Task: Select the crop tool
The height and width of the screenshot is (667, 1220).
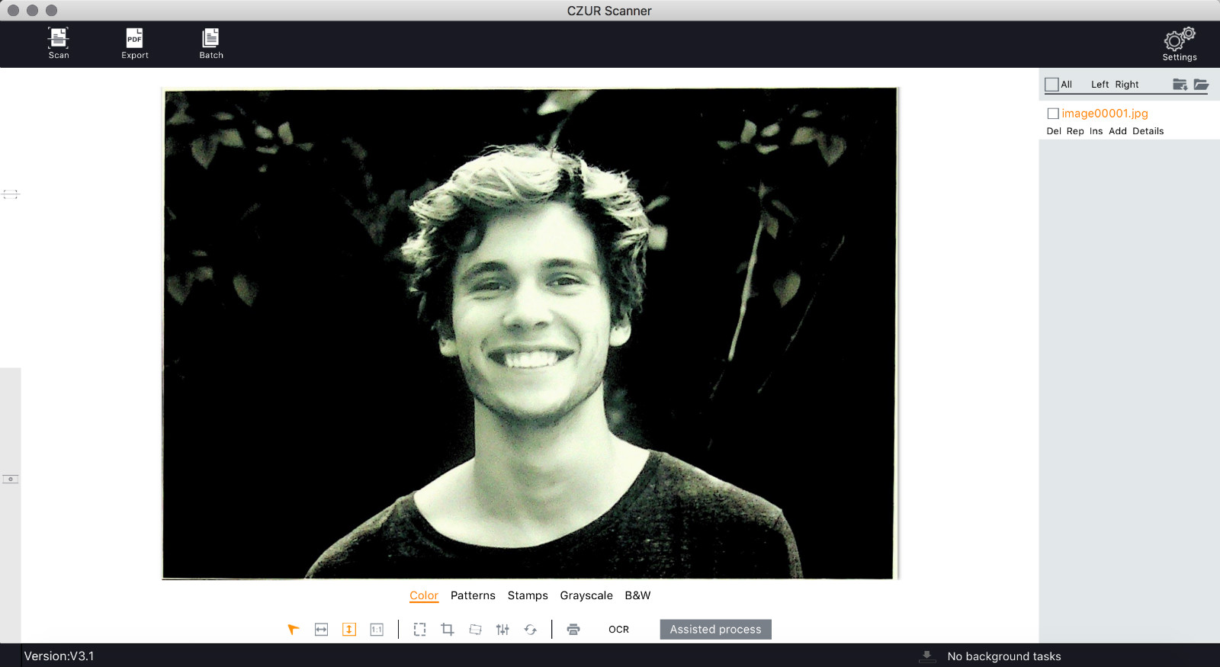Action: 448,629
